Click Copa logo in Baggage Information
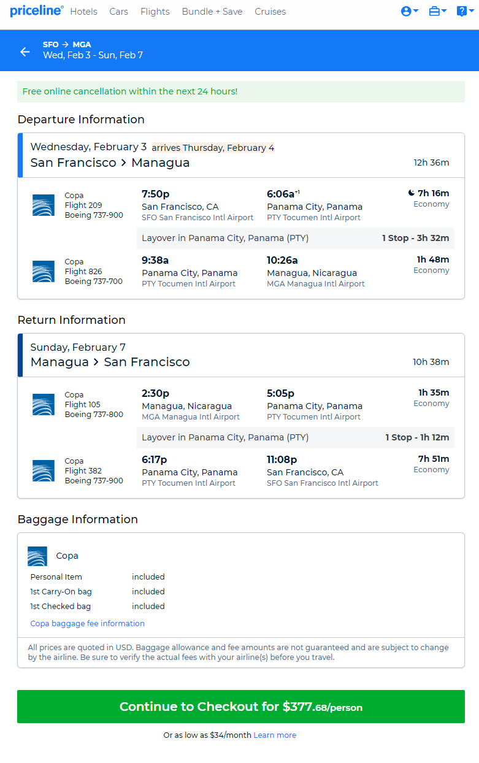The width and height of the screenshot is (479, 763). [x=37, y=556]
